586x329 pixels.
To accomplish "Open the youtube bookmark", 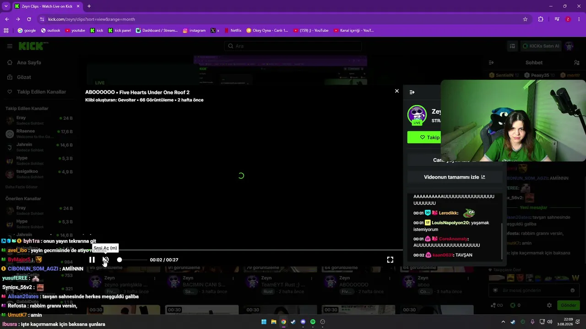I will (75, 31).
